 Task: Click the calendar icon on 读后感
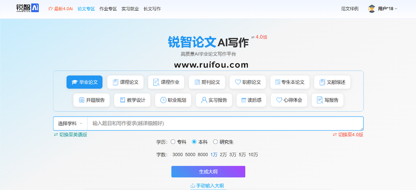pyautogui.click(x=244, y=100)
